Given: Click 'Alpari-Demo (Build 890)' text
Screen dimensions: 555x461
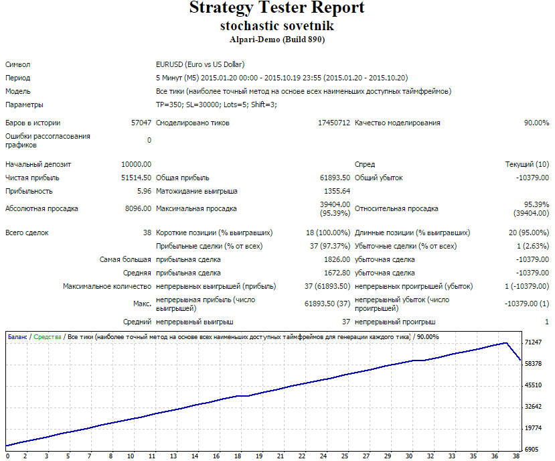Looking at the screenshot, I should tap(276, 40).
